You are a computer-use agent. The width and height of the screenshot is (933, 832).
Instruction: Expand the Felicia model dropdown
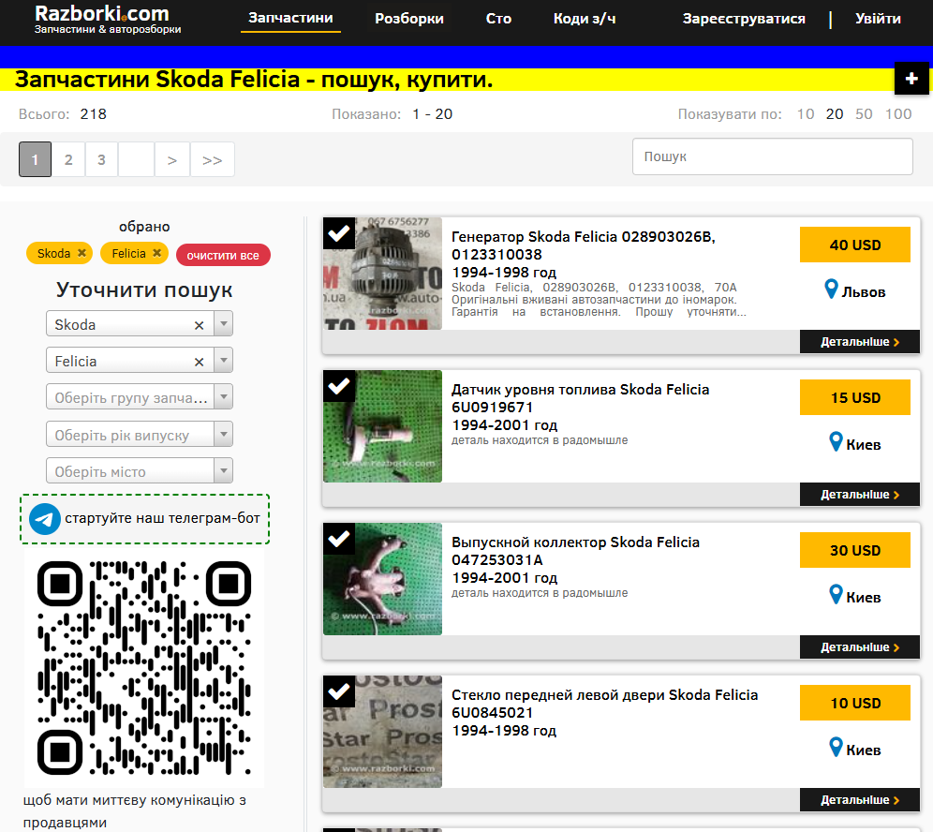[x=224, y=361]
